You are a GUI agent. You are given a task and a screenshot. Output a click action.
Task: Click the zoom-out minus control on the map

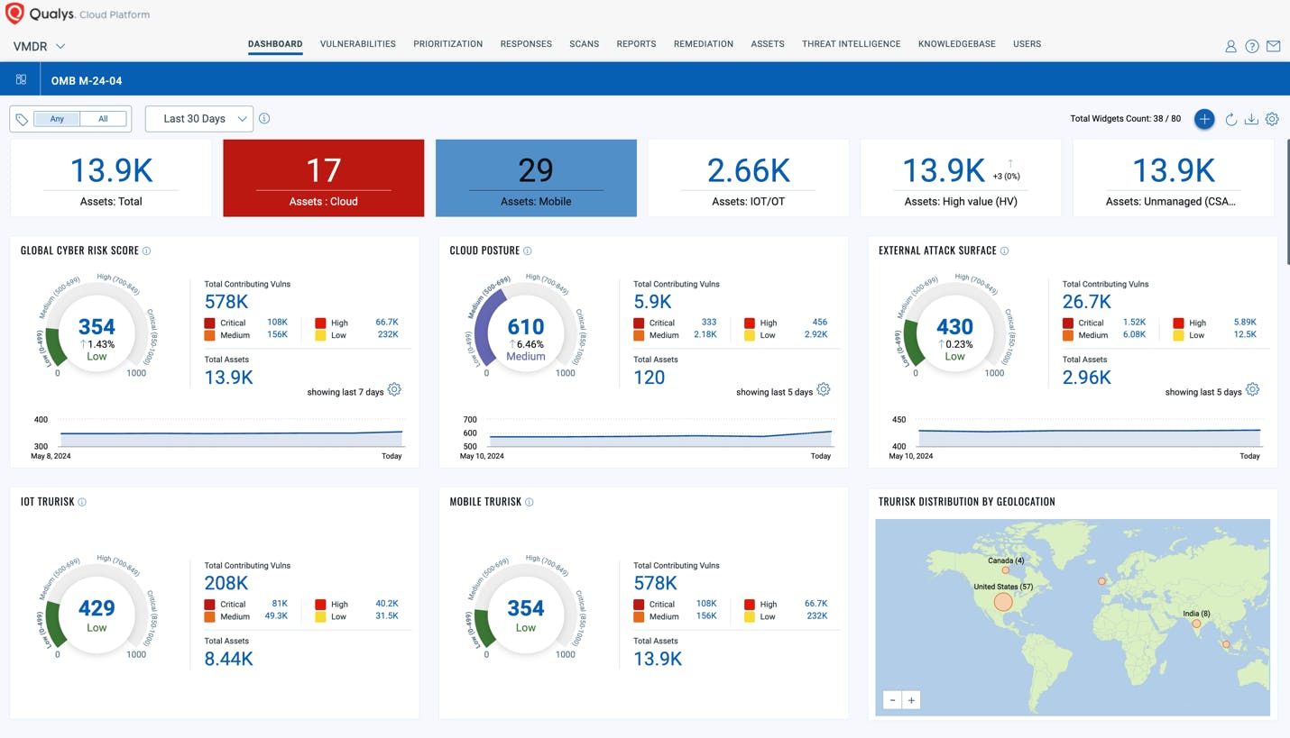pos(892,699)
